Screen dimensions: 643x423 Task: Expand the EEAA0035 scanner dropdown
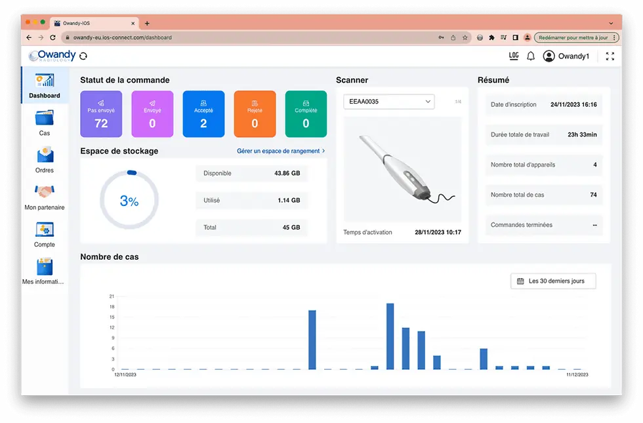(x=388, y=102)
